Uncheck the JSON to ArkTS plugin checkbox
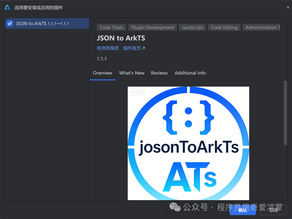The width and height of the screenshot is (292, 219). click(x=10, y=24)
